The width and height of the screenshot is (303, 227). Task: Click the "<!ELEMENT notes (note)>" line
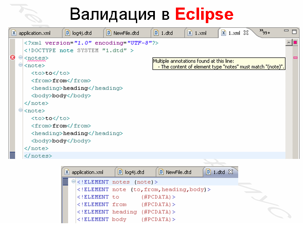117,182
